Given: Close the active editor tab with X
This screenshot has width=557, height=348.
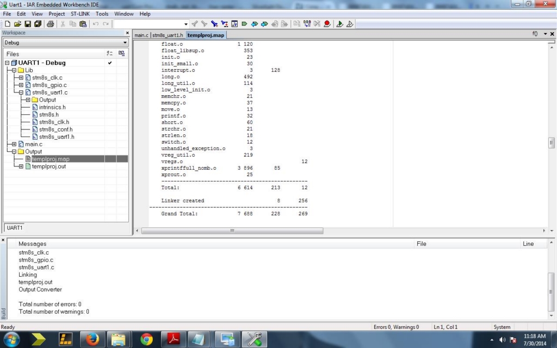Looking at the screenshot, I should 552,34.
